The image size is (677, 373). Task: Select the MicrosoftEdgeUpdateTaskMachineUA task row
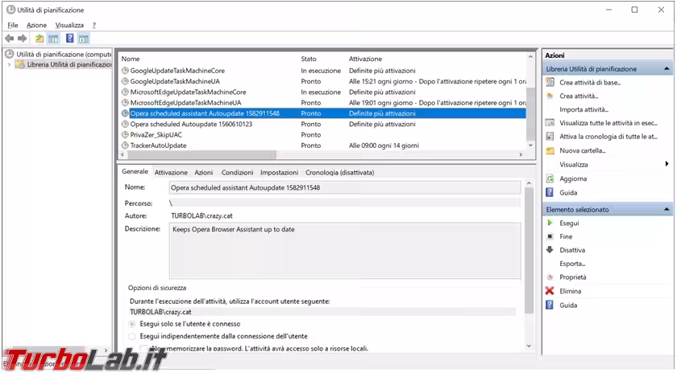[323, 103]
